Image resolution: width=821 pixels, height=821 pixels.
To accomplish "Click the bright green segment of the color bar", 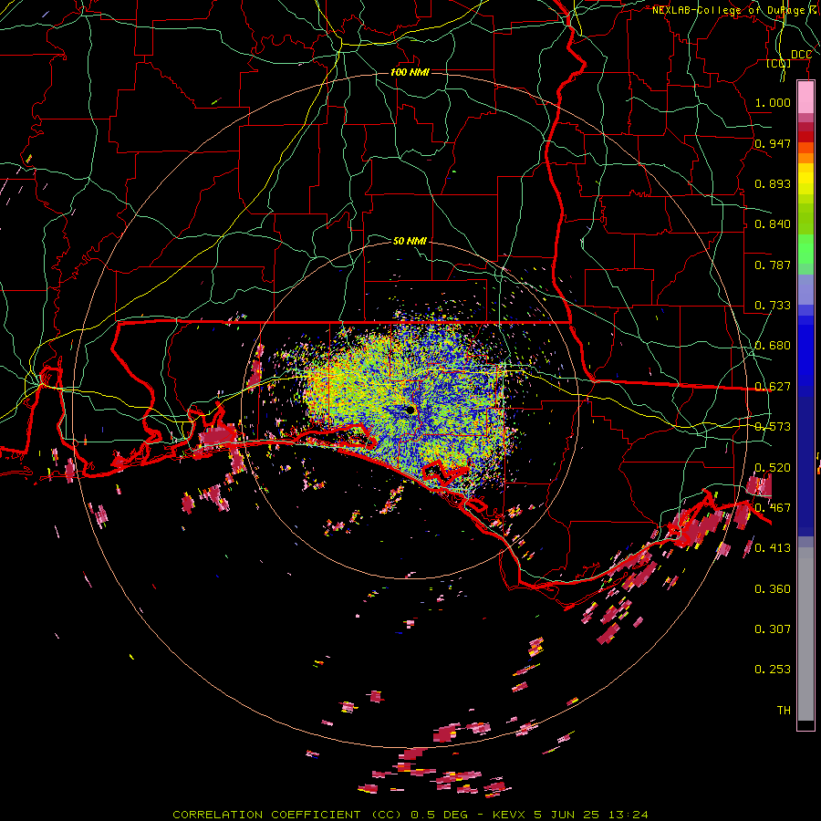I will [805, 249].
